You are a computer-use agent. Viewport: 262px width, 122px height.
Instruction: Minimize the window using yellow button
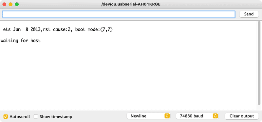tap(10, 4)
